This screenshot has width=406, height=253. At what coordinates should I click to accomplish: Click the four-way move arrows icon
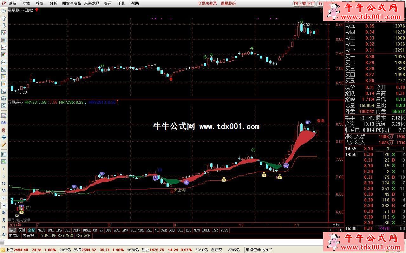click(x=4, y=137)
